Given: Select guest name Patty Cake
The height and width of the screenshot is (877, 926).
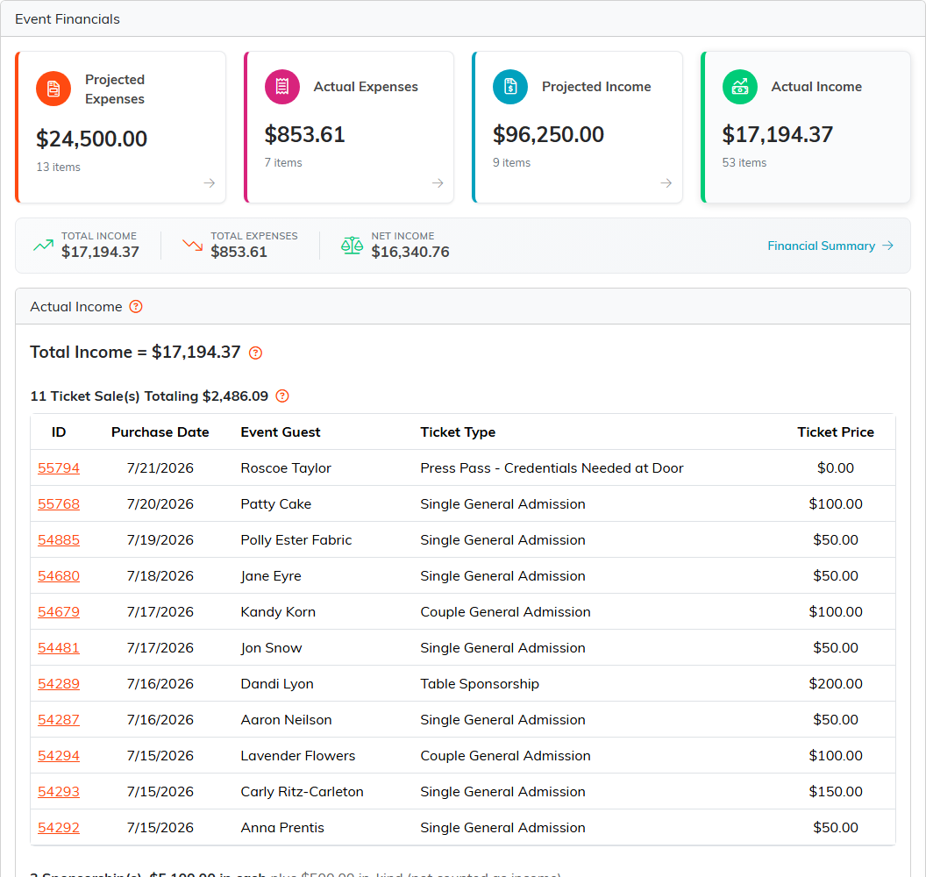Looking at the screenshot, I should click(x=276, y=504).
